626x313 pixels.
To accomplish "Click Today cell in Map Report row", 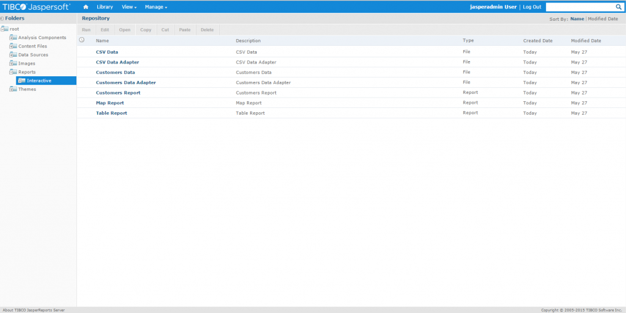I will 530,103.
